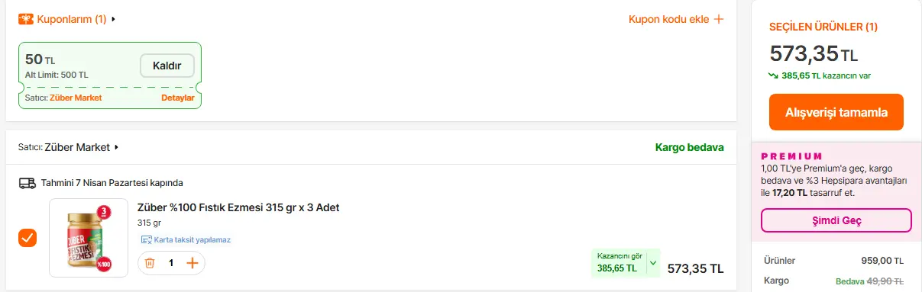
Task: Click the plus icon beside Kupon kodu ekle
Action: click(x=718, y=19)
